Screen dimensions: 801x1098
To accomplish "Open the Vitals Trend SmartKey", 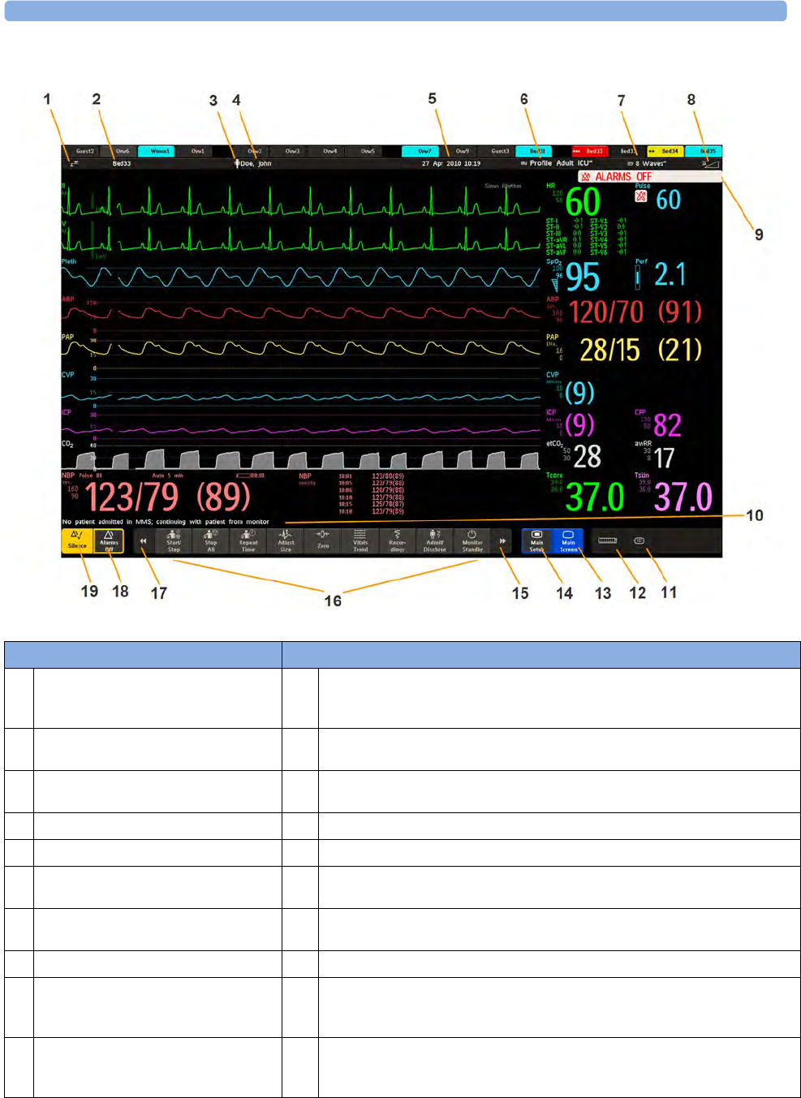I will coord(360,541).
